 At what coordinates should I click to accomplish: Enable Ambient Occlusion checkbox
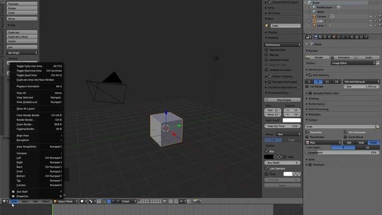pyautogui.click(x=266, y=70)
